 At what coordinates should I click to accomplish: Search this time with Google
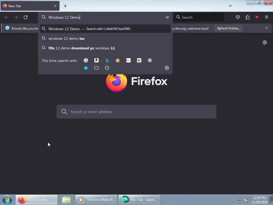pyautogui.click(x=86, y=60)
